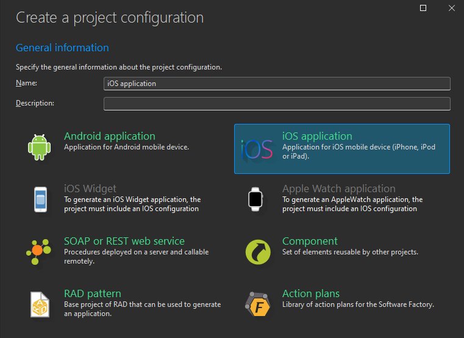Click the General information heading
Viewport: 464px width, 338px height.
pyautogui.click(x=62, y=48)
